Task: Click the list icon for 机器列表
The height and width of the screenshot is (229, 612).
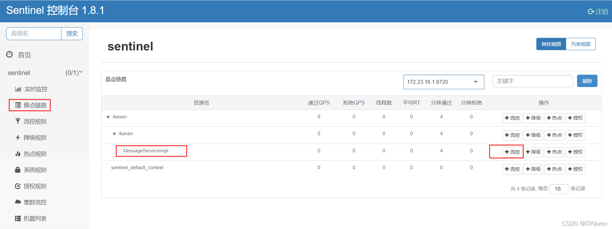Action: 18,218
